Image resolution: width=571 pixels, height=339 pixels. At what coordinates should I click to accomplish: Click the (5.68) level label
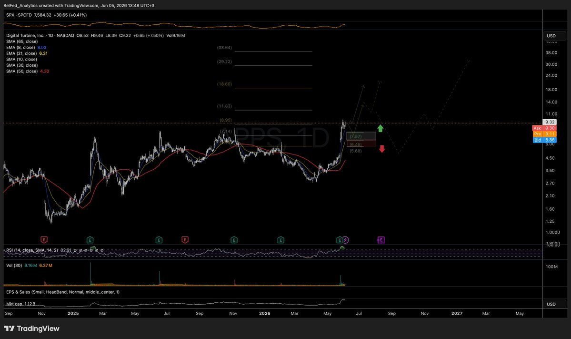(x=356, y=151)
